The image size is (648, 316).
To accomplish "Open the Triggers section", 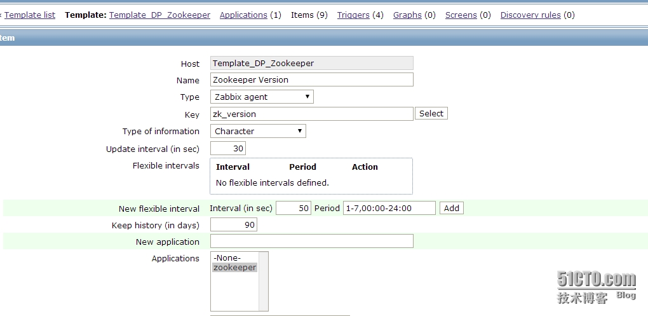I will [x=353, y=15].
